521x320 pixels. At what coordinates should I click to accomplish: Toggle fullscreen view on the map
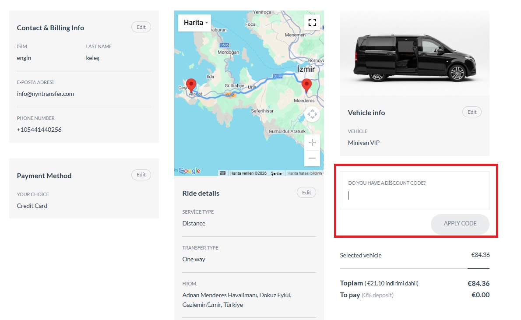pos(312,22)
